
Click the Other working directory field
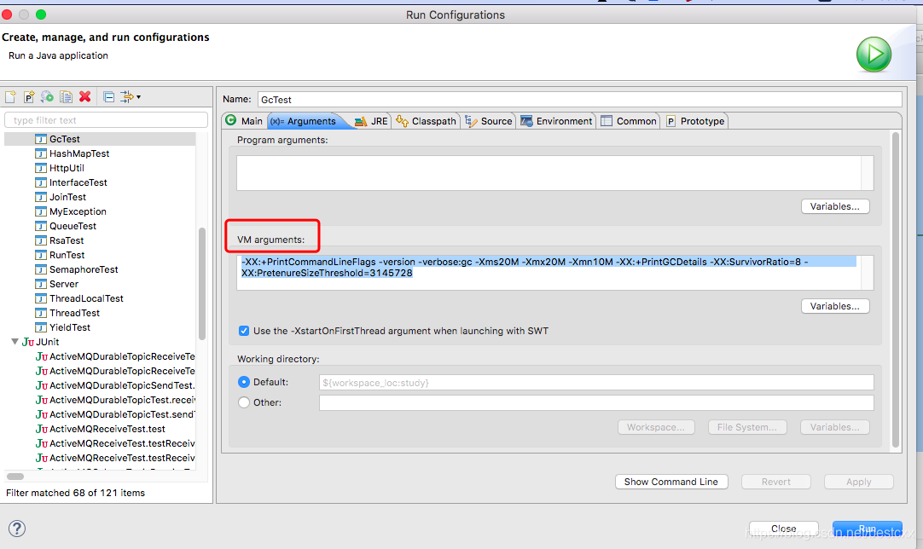click(596, 402)
